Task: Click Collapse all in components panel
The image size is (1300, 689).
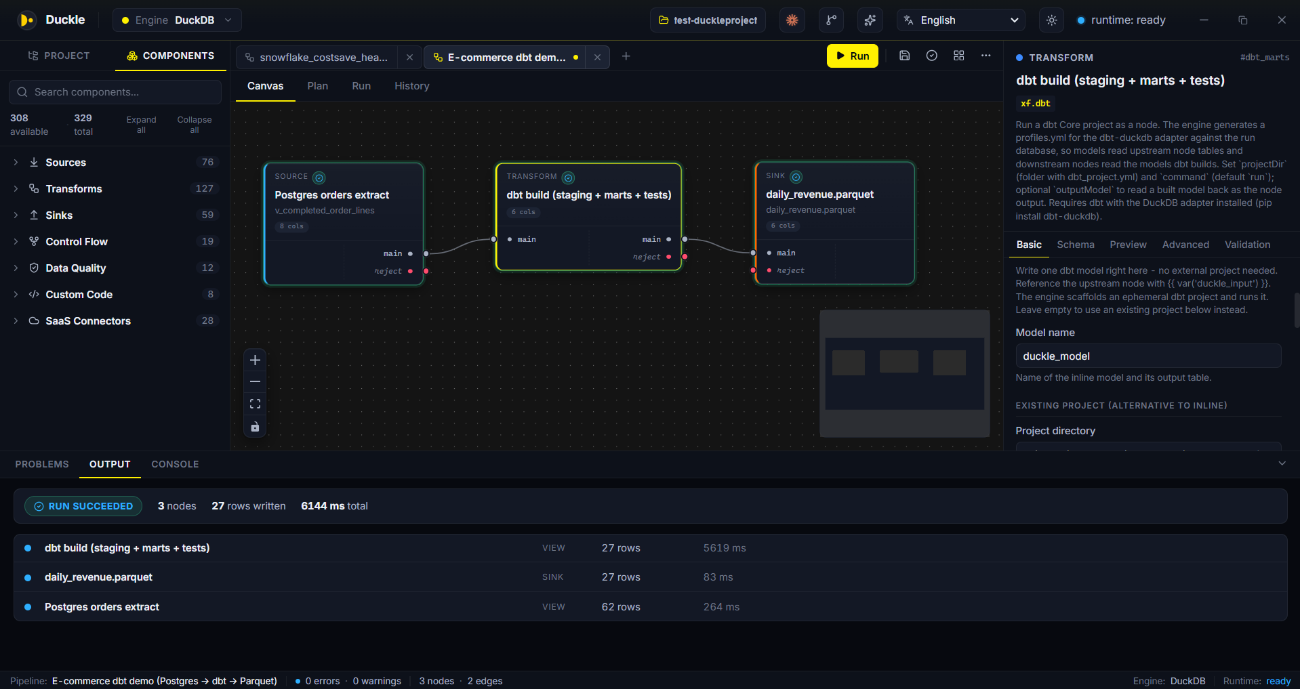Action: tap(195, 125)
